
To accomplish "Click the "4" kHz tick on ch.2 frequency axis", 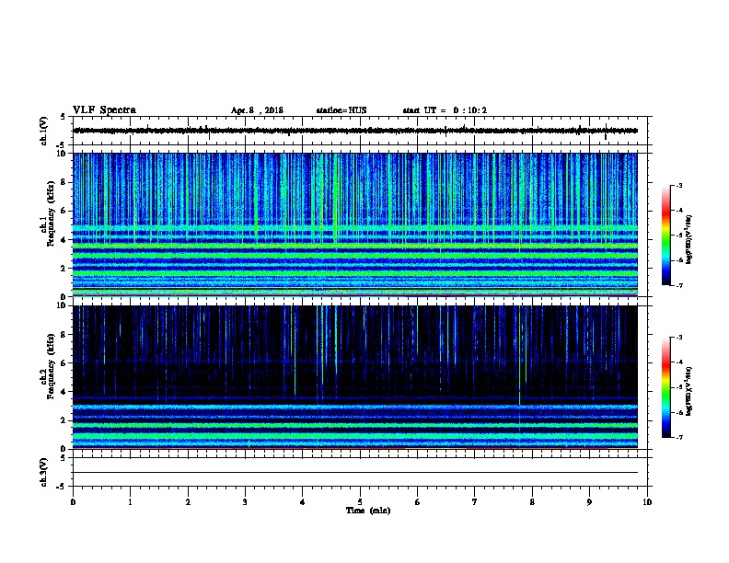I will 64,392.
